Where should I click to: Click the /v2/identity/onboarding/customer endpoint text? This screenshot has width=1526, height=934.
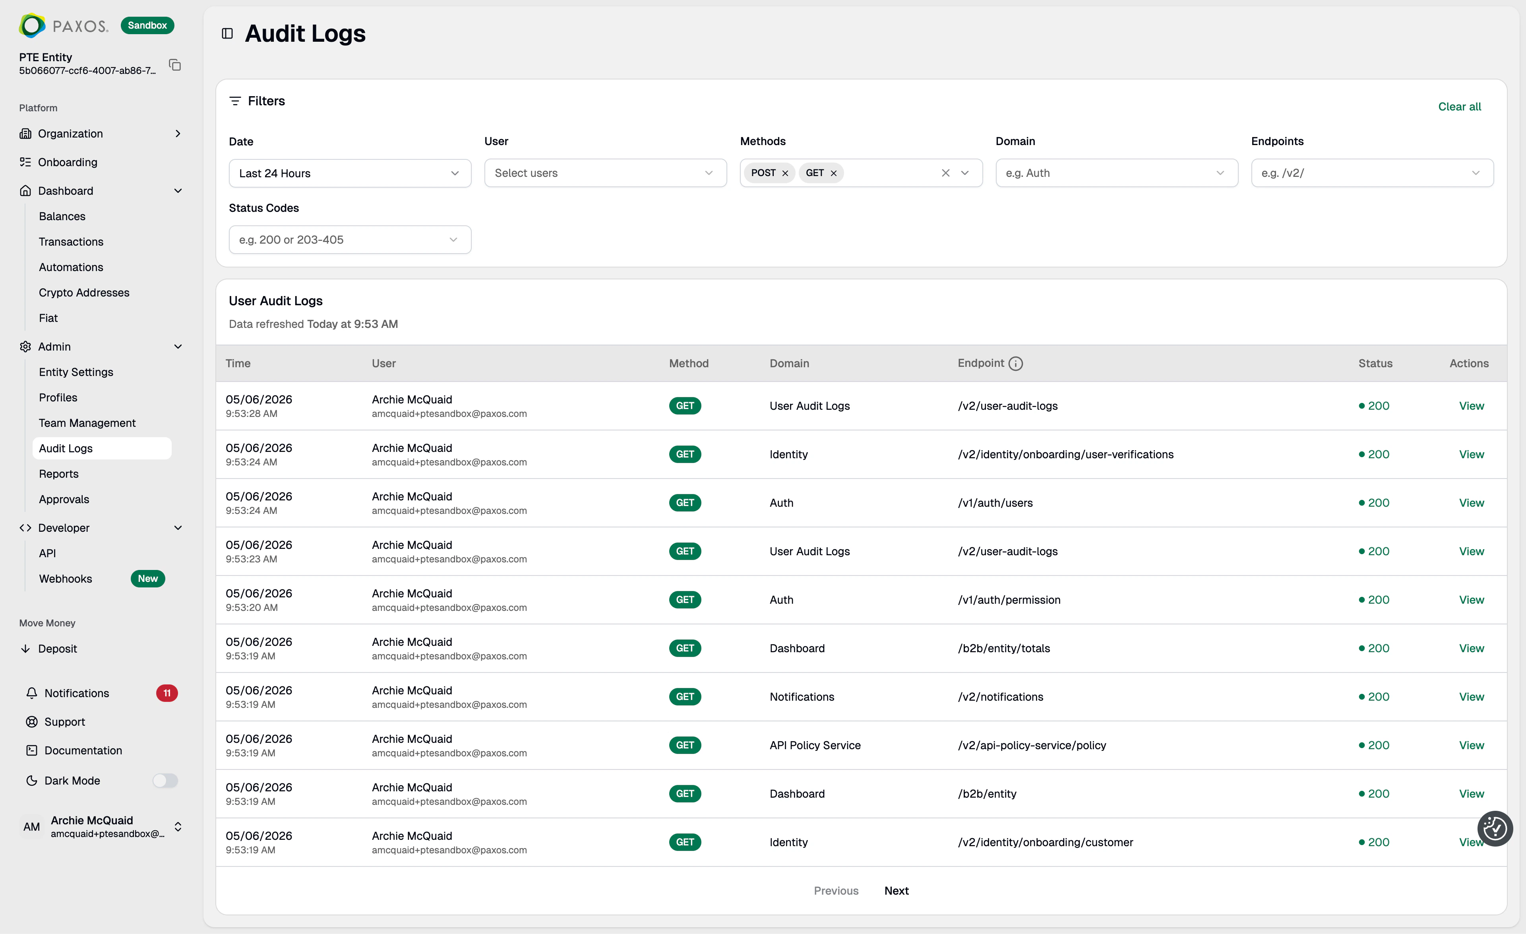point(1046,842)
